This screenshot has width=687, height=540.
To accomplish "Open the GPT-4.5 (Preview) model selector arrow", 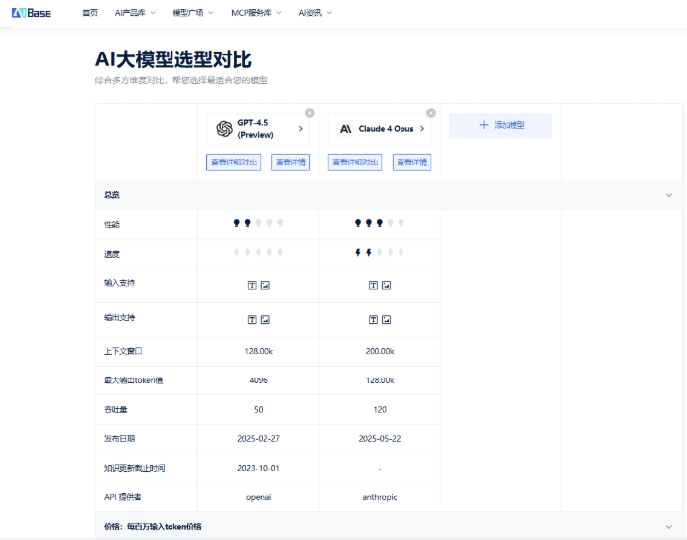I will coord(301,129).
